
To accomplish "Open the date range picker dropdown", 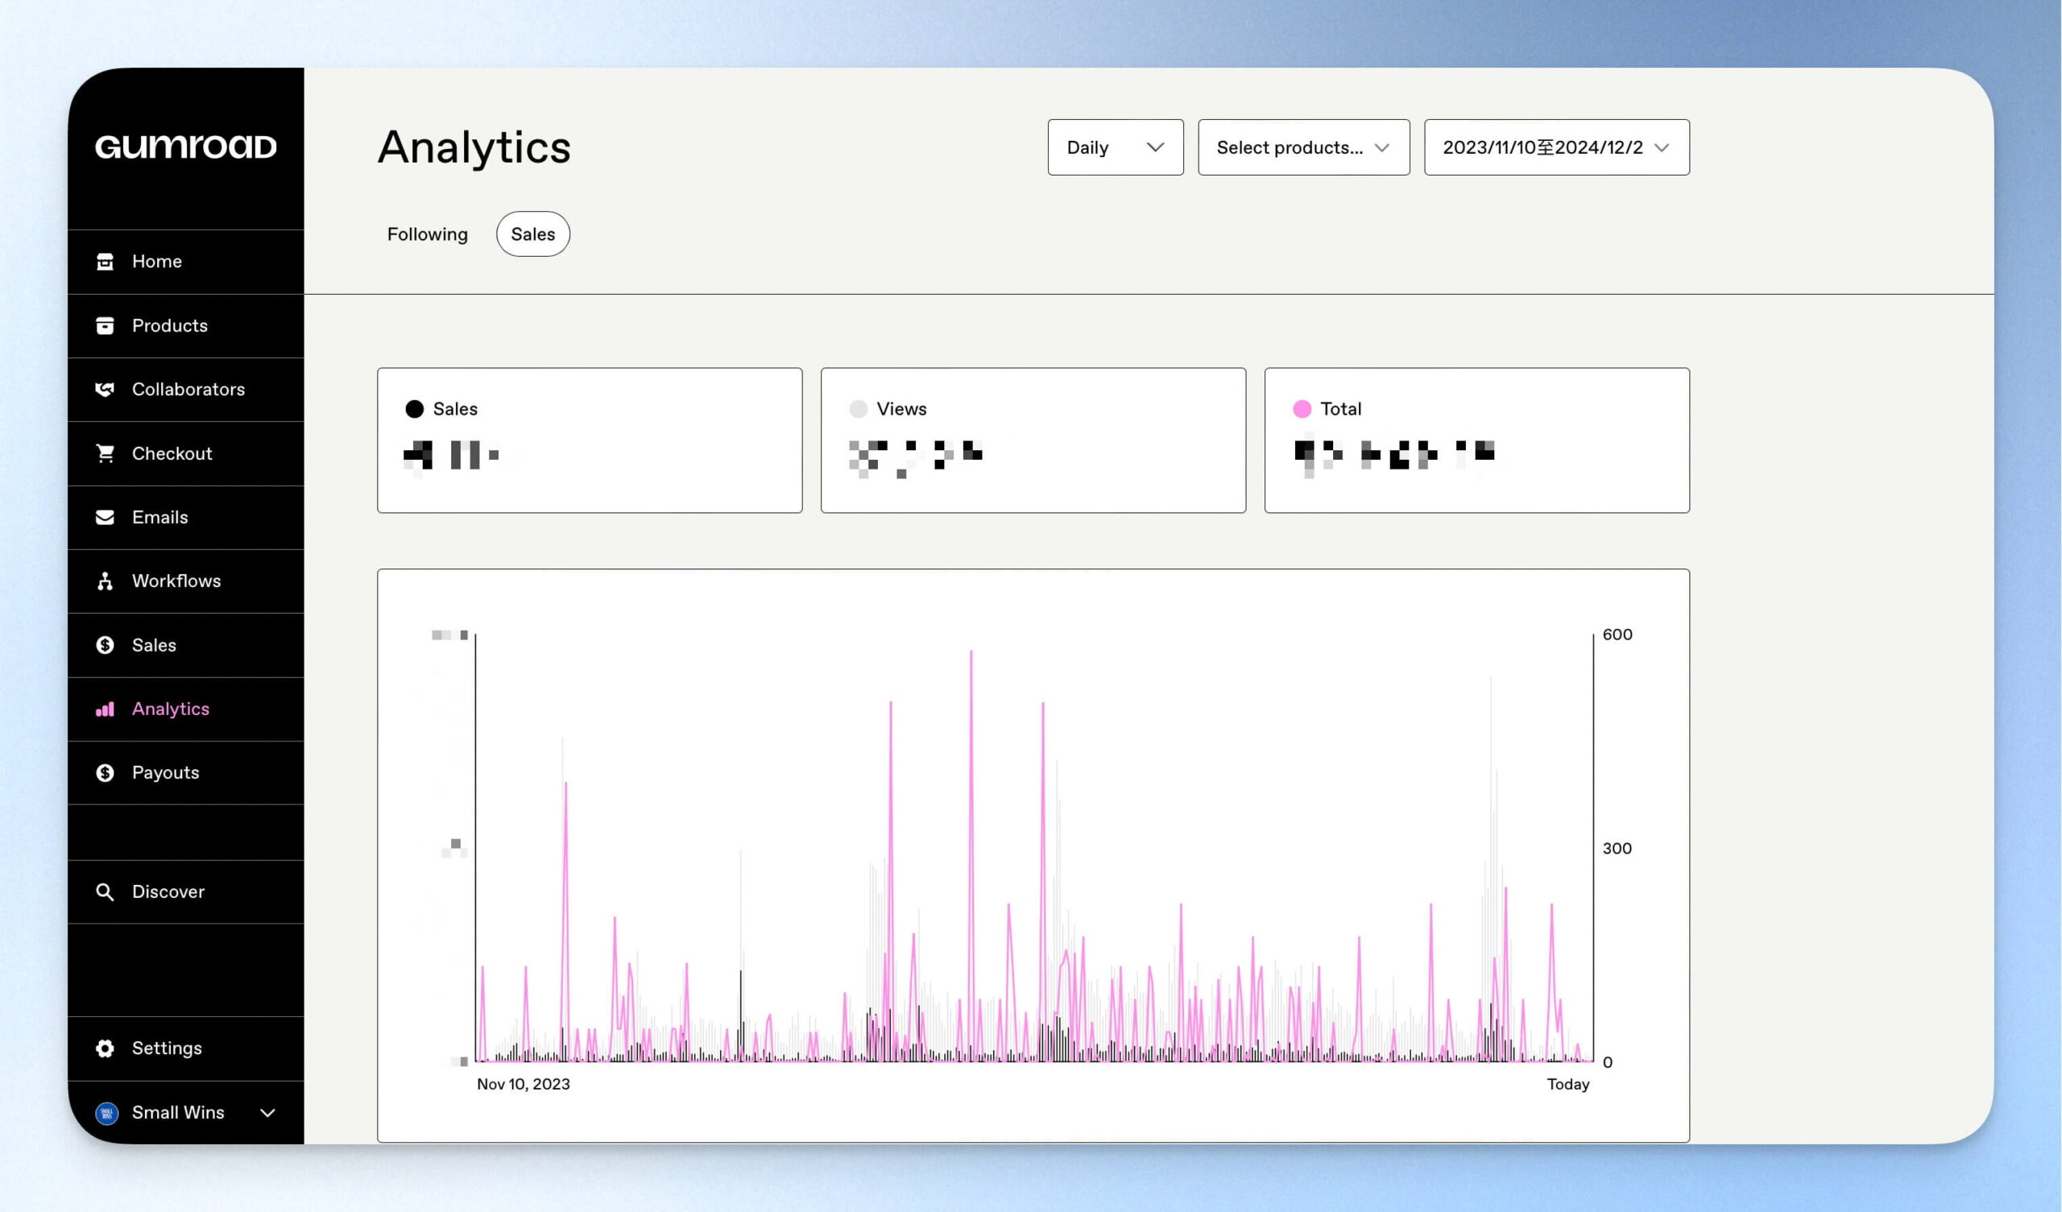I will (x=1556, y=147).
